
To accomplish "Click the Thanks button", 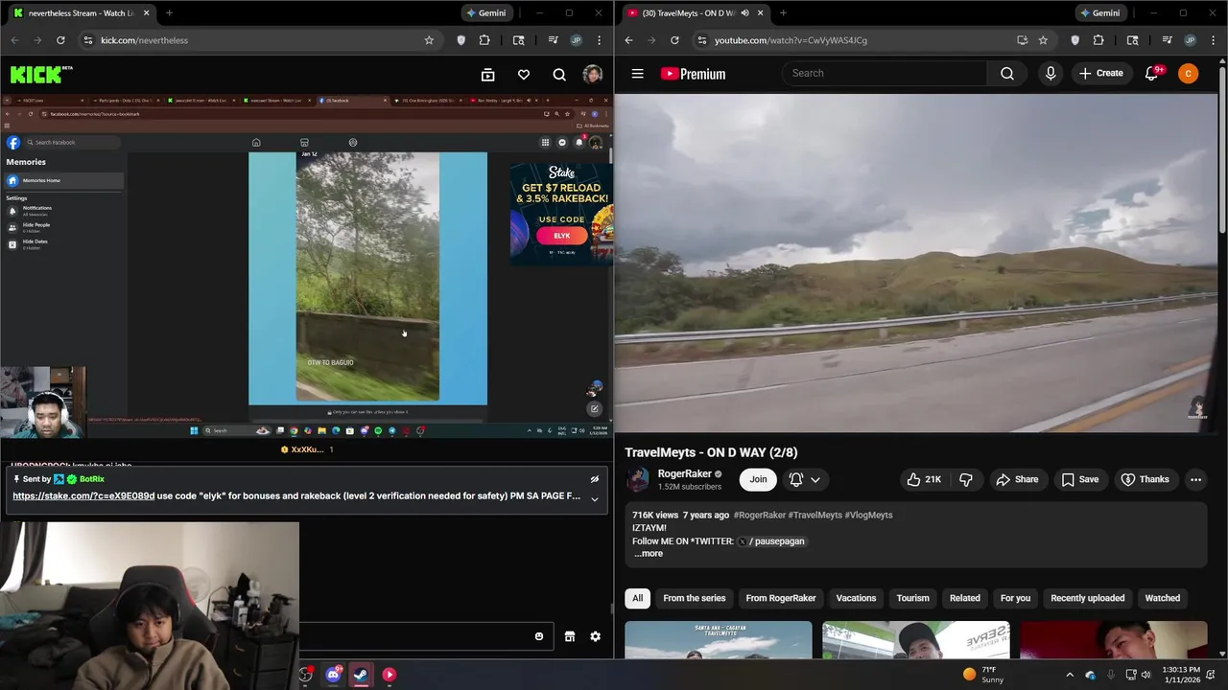I will [1145, 479].
